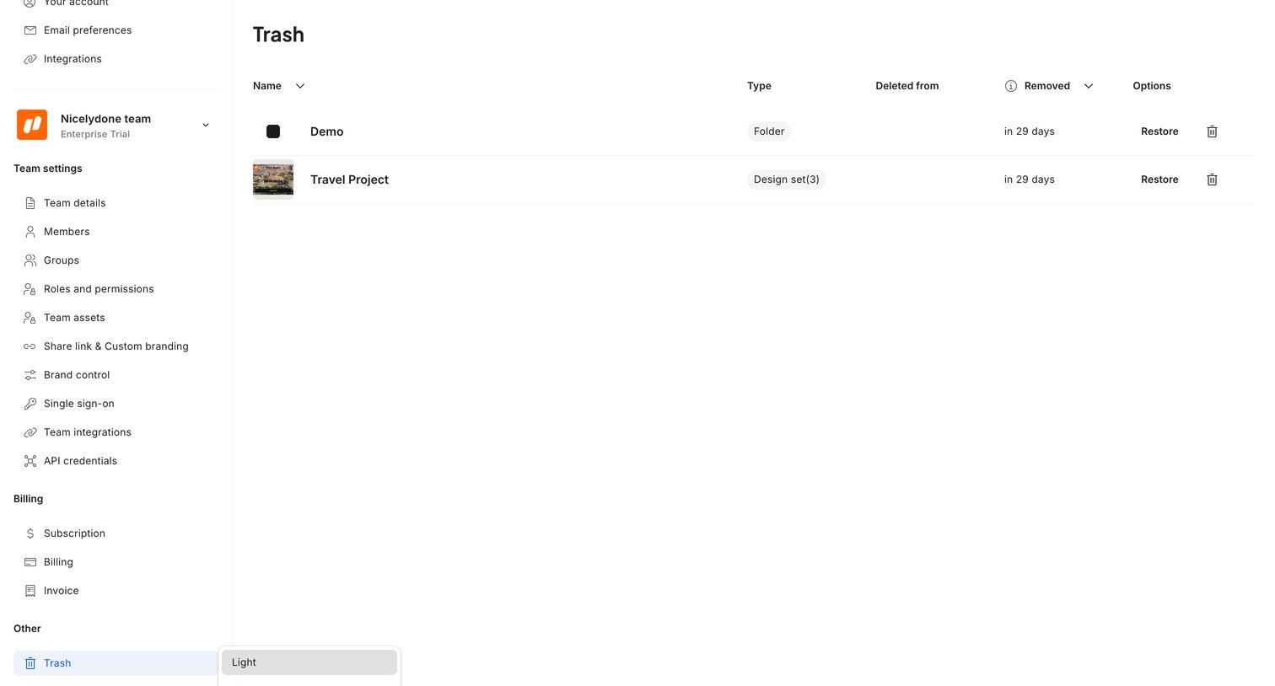Click the Folder type badge
The image size is (1275, 686).
[769, 131]
